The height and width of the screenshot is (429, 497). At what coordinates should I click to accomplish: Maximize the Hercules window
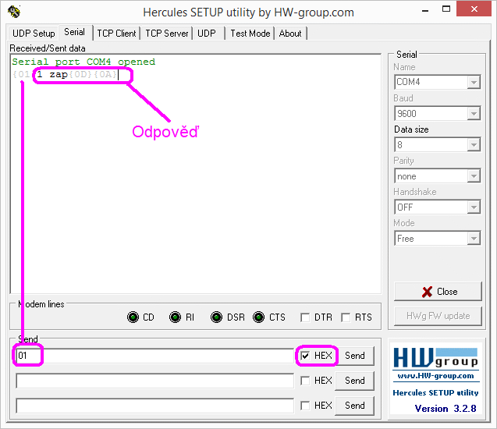(x=446, y=9)
